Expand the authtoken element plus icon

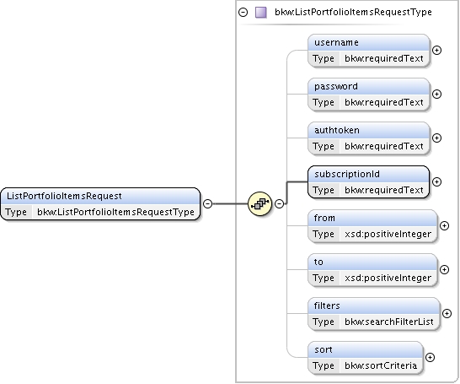pos(436,138)
